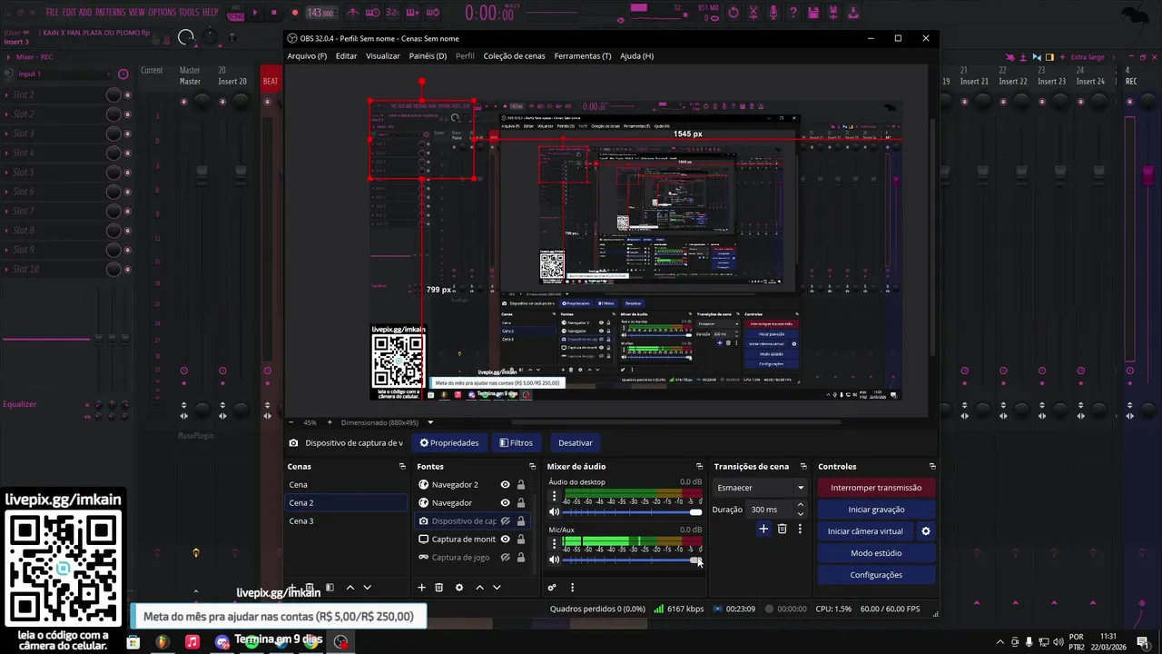Move the selected source up
This screenshot has width=1162, height=654.
(479, 588)
